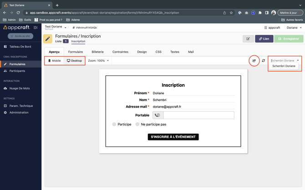Click the share/export preview icon
Screen dimensions: 305x190
(x=254, y=60)
